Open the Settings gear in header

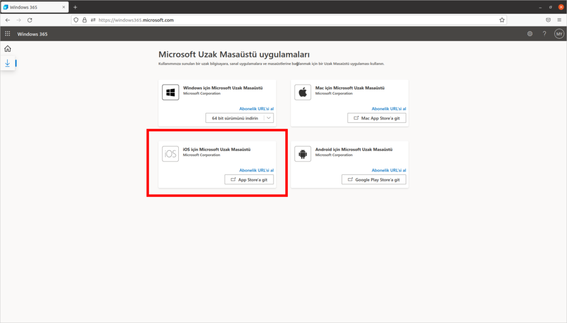pyautogui.click(x=530, y=34)
